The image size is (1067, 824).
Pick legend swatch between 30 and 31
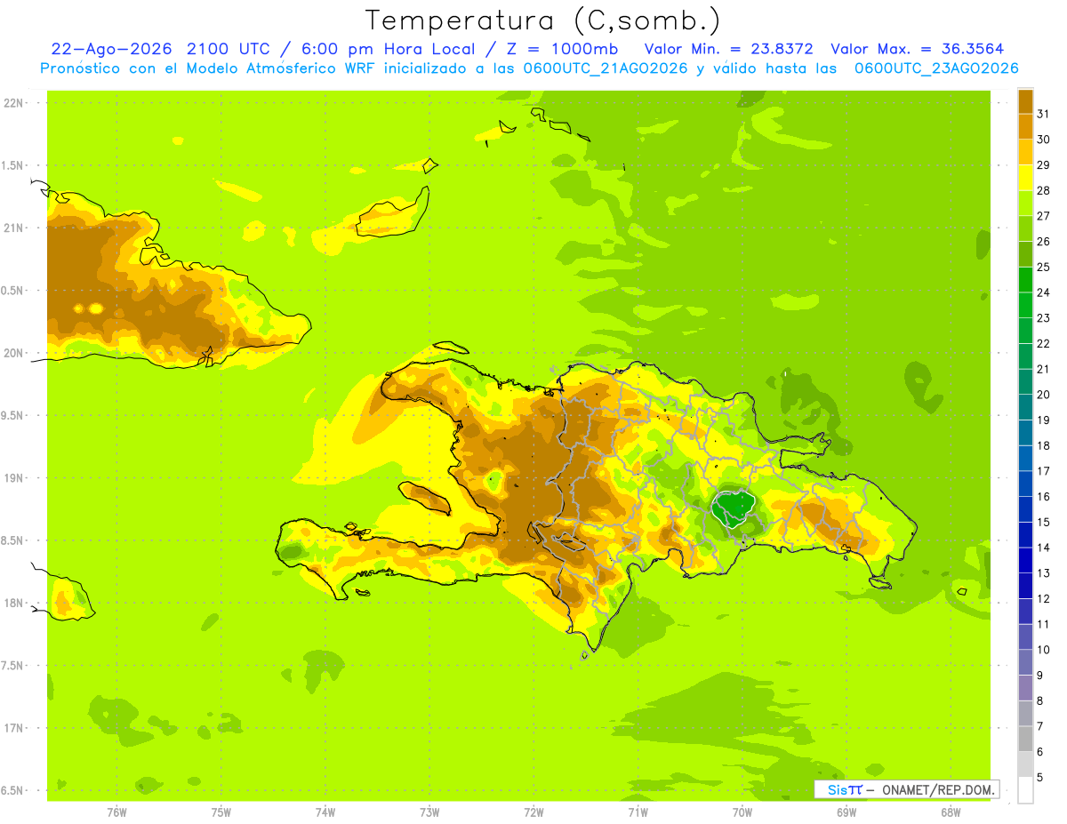(x=1025, y=127)
